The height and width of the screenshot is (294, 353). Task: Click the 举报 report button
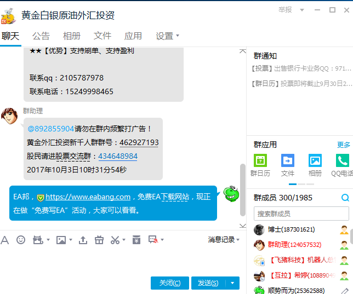click(x=285, y=10)
